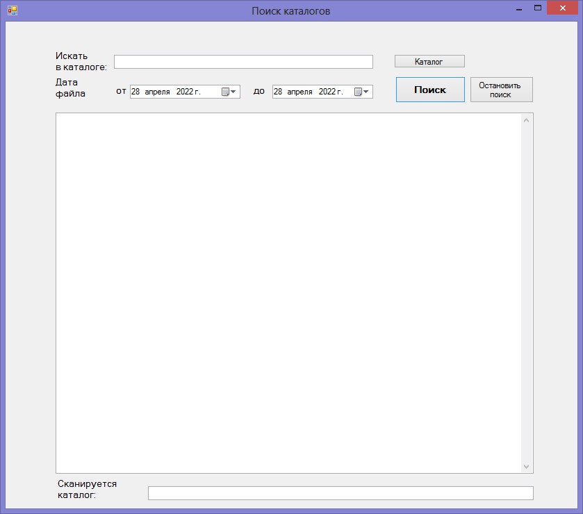
Task: Click the 'Сканируется каталог' status field
Action: [340, 493]
